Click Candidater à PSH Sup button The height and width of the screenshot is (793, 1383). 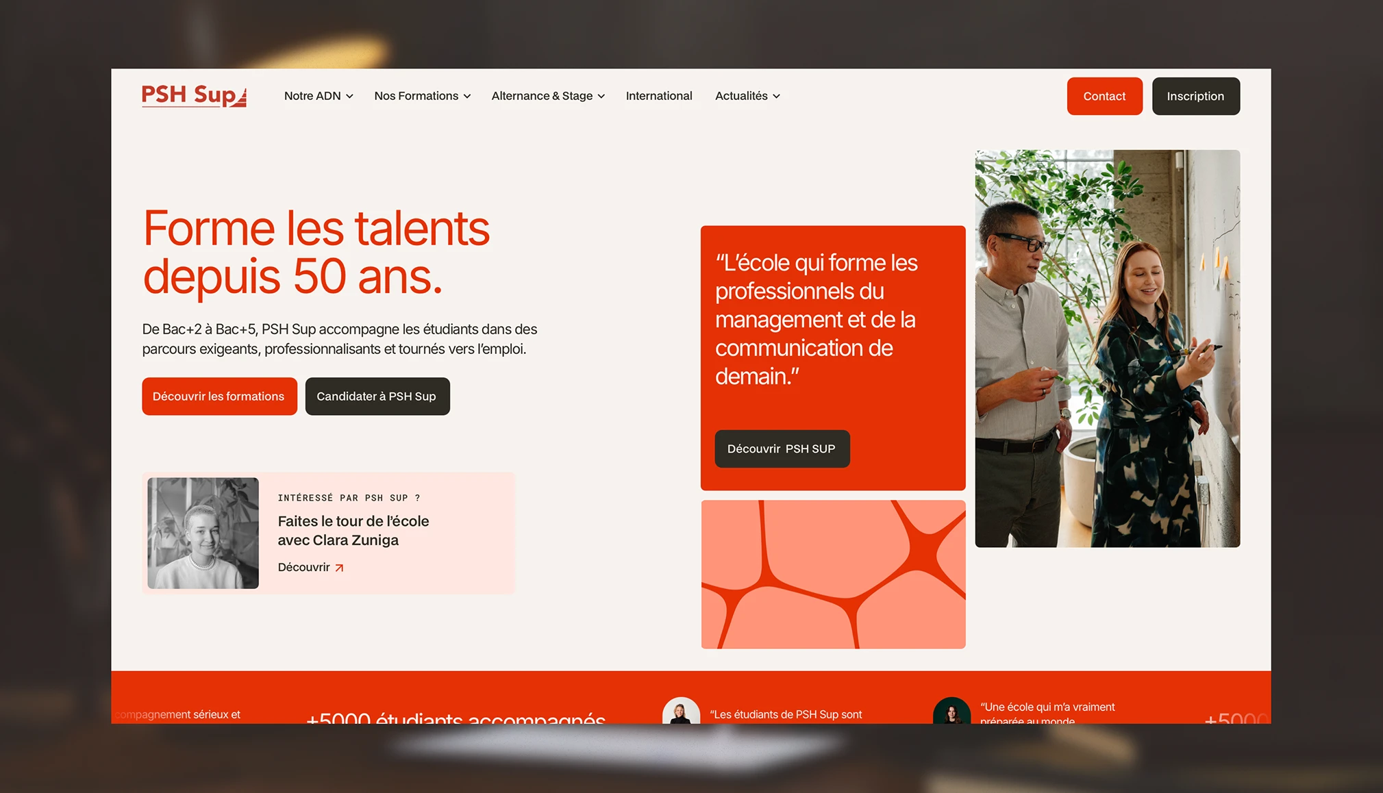tap(377, 396)
